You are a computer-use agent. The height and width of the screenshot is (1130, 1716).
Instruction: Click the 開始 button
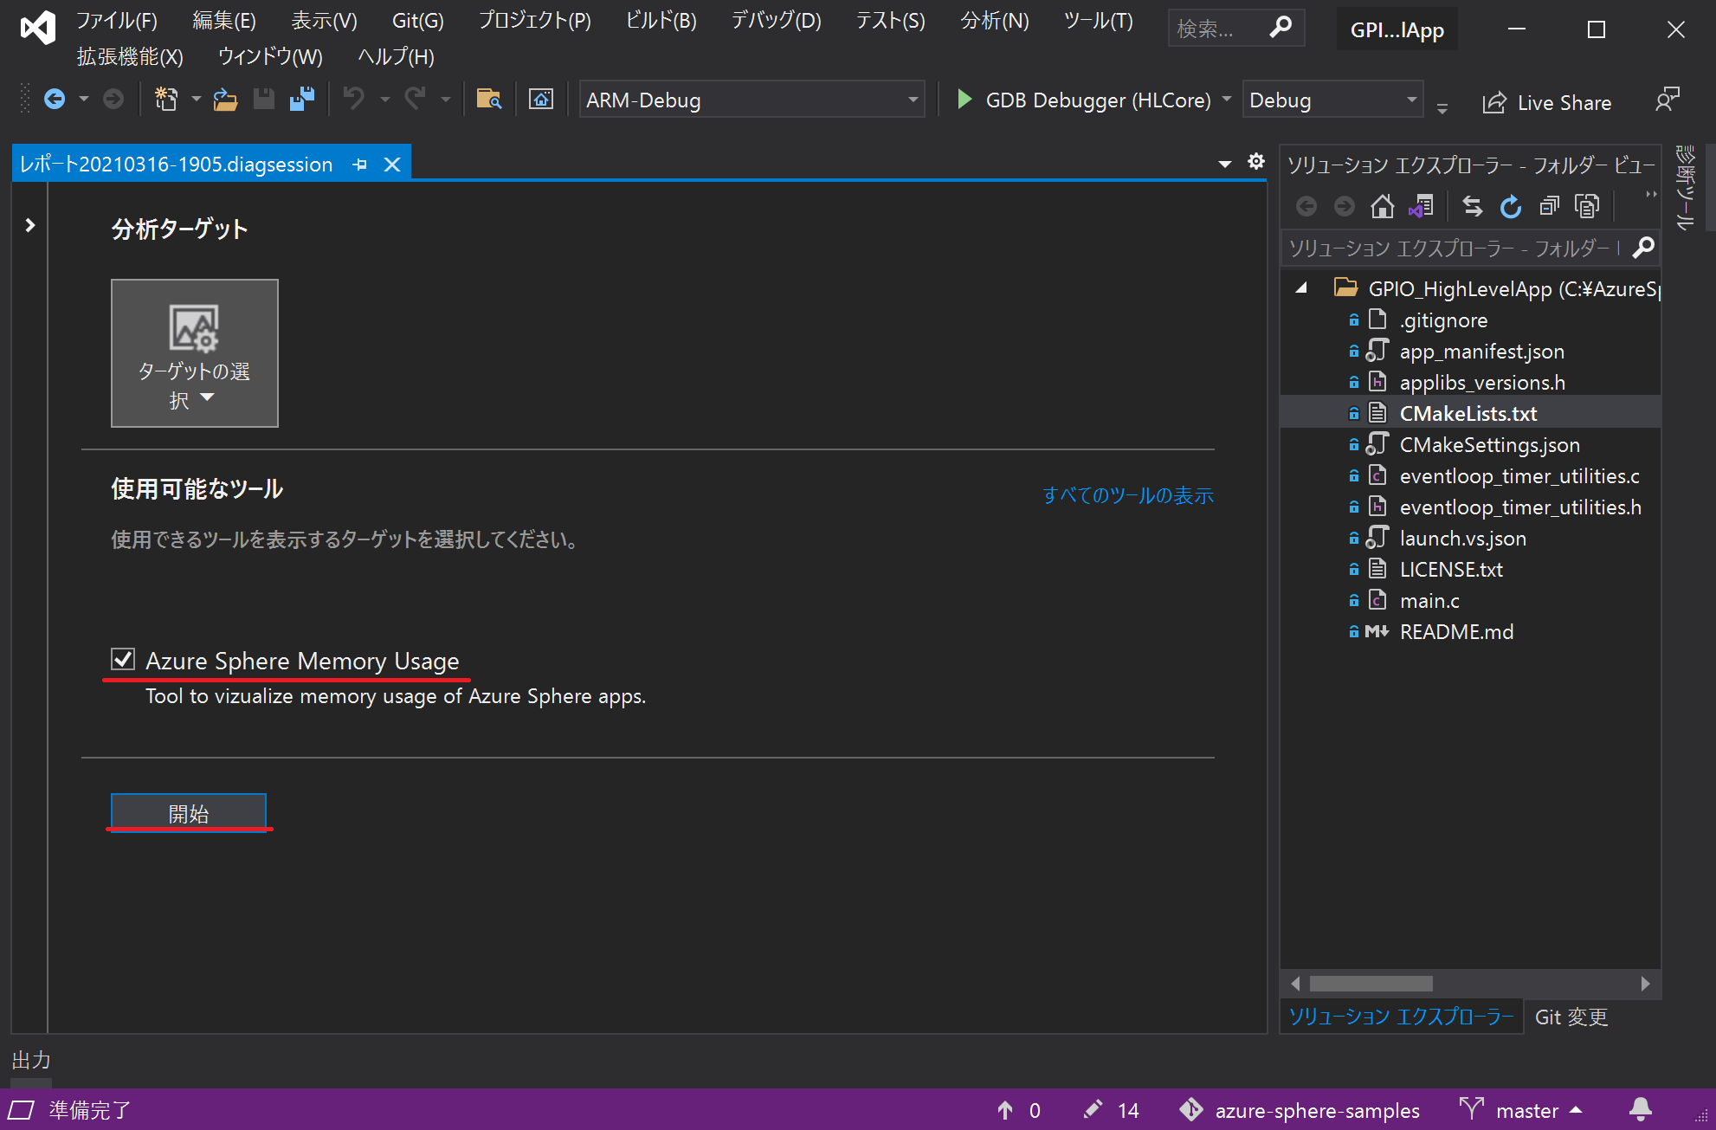188,813
